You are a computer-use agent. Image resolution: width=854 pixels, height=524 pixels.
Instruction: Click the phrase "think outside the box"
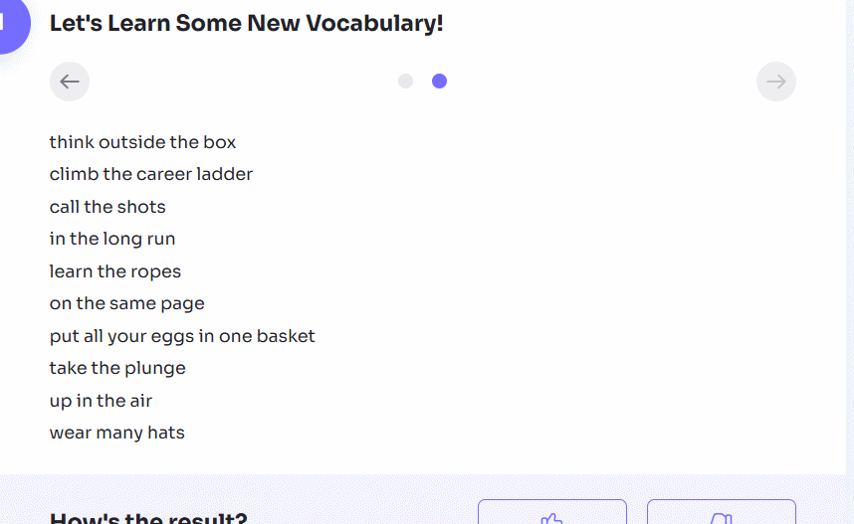tap(142, 142)
